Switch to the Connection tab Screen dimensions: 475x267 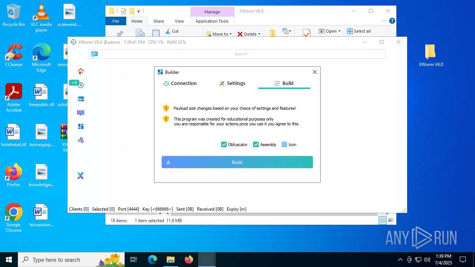(x=180, y=83)
